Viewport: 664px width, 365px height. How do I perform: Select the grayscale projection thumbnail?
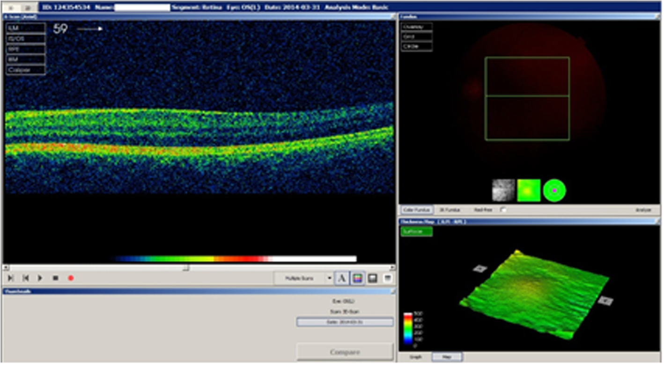pyautogui.click(x=503, y=190)
